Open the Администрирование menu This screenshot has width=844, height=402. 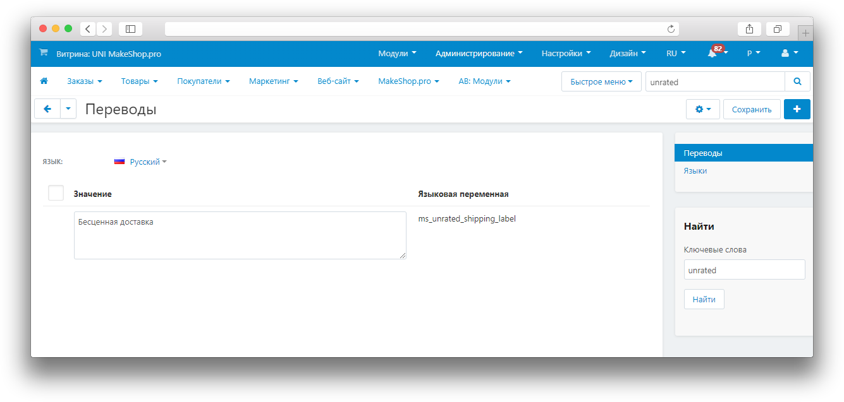point(479,54)
